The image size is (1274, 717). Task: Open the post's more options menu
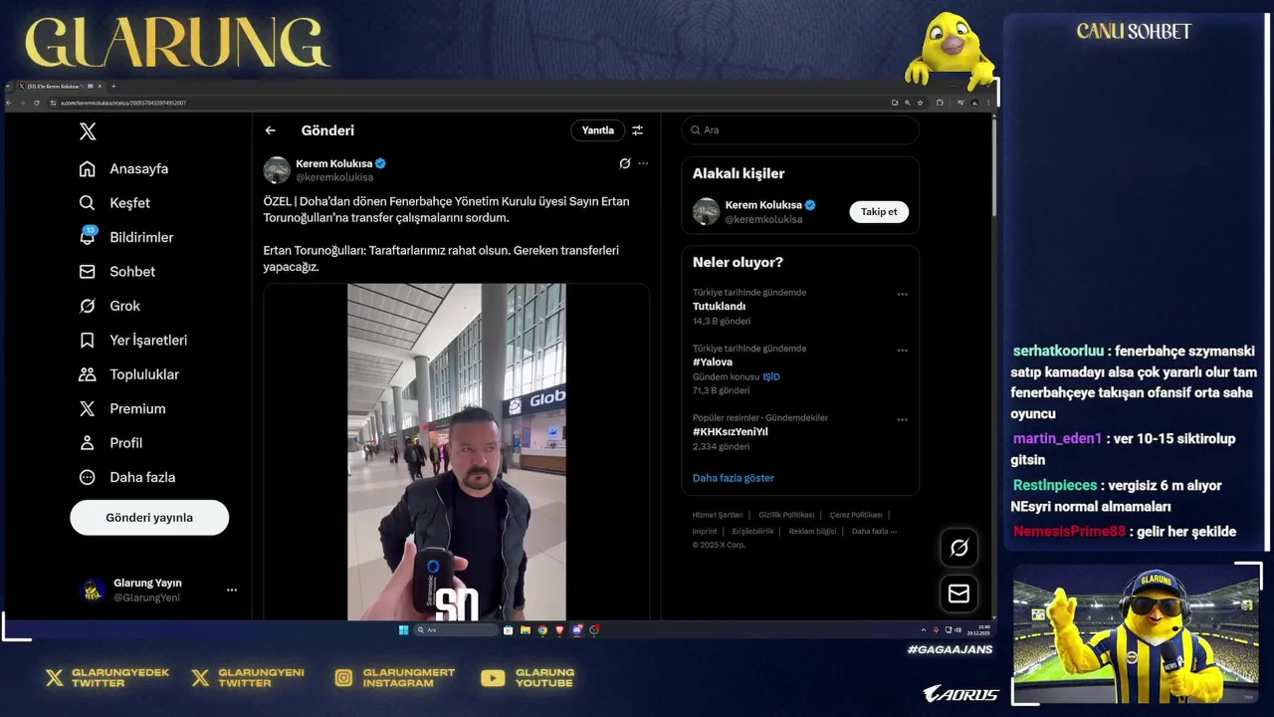643,163
